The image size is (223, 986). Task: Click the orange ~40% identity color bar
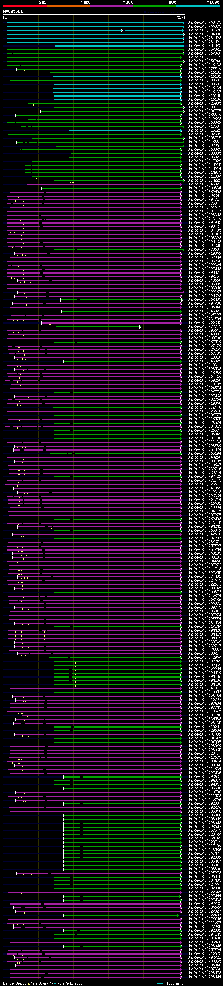coord(68,6)
